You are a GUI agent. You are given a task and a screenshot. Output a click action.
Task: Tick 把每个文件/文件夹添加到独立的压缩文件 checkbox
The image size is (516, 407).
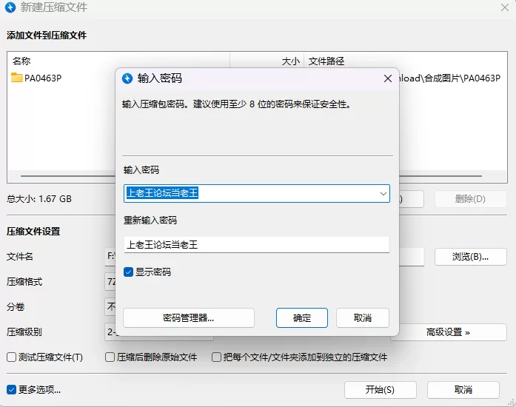(x=216, y=357)
